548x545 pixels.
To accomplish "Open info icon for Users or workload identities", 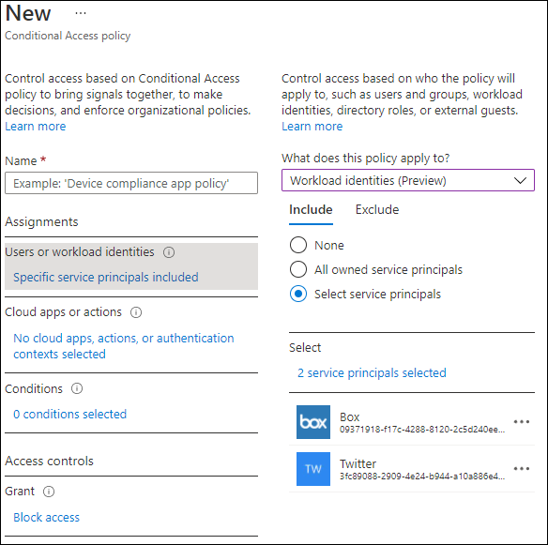I will [x=169, y=252].
